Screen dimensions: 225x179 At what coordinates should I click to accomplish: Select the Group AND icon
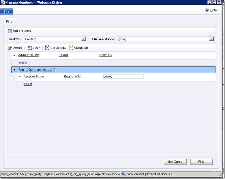47,48
